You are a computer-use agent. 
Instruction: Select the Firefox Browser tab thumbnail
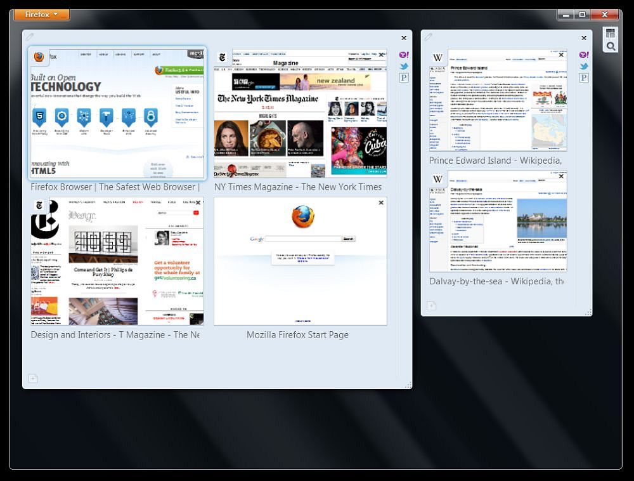(117, 114)
